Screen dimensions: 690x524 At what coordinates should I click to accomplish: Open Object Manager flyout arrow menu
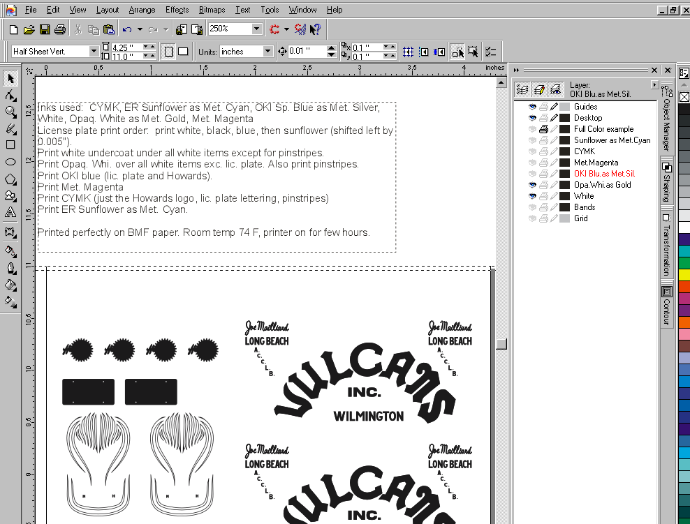point(654,84)
